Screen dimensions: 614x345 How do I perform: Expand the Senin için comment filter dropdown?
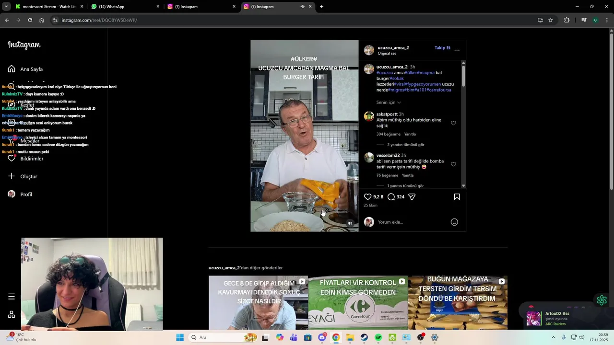389,103
